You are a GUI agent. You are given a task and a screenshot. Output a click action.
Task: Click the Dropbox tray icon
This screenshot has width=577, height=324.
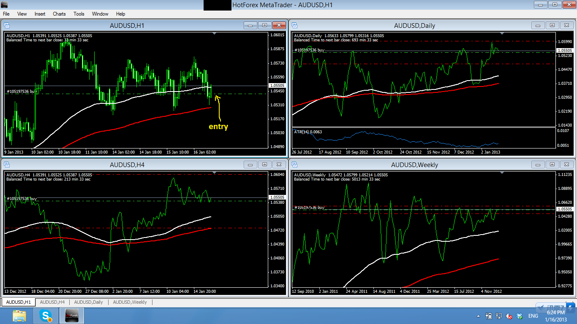[x=520, y=316]
